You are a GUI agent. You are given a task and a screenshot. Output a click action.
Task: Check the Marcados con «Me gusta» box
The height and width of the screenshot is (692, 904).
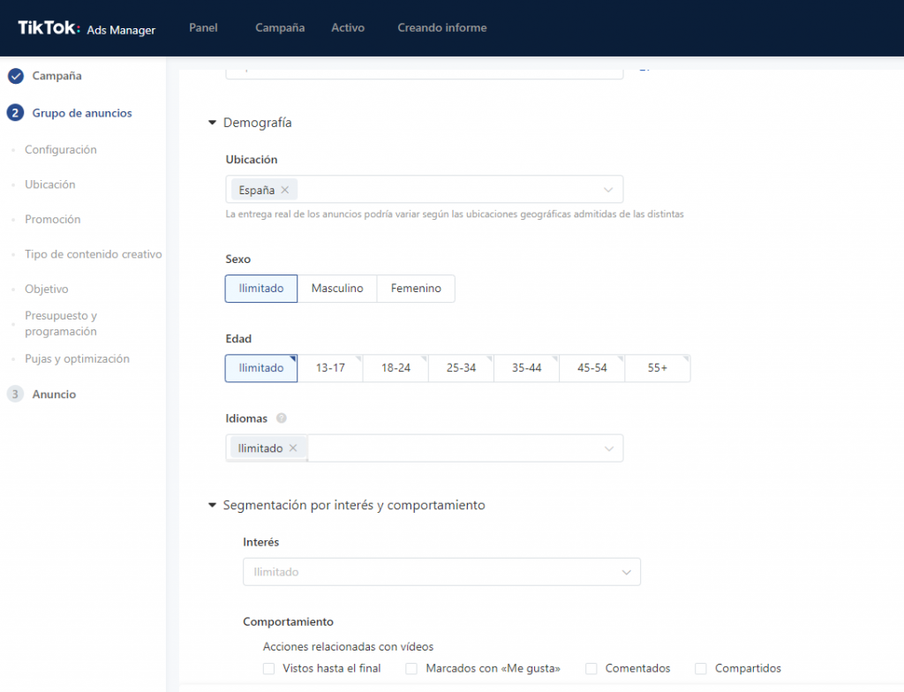(411, 668)
